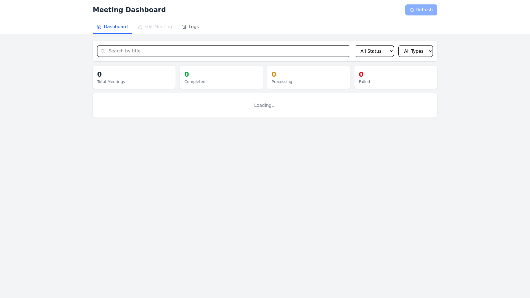Click the Logs scroll icon

(184, 27)
